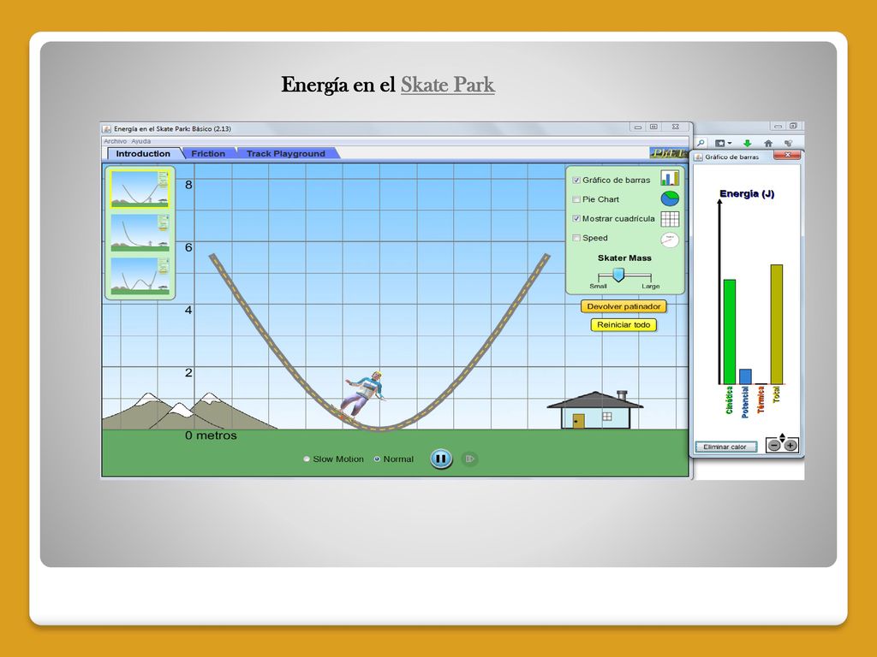Viewport: 877px width, 657px height.
Task: Click the Java icon in Gráfico de barras window
Action: [699, 157]
